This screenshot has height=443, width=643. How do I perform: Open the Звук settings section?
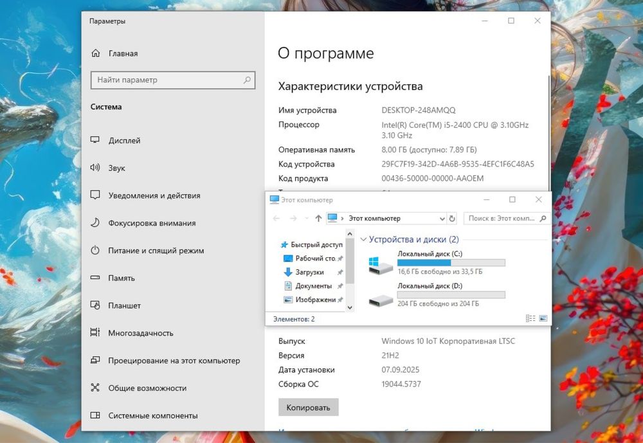coord(108,168)
